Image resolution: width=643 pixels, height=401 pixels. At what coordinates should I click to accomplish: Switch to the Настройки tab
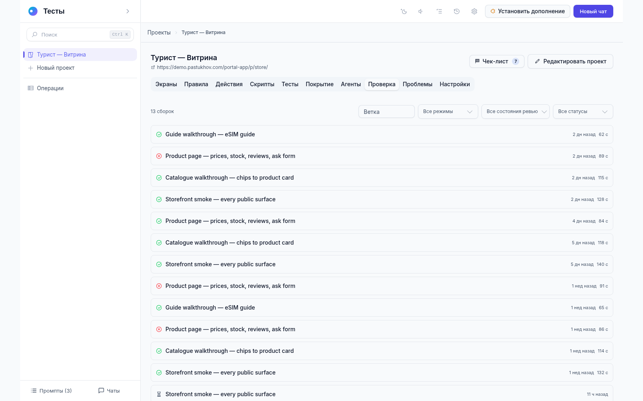455,84
